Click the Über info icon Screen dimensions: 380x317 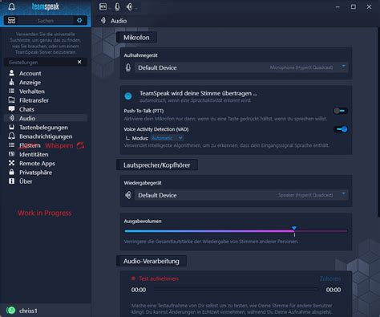[11, 181]
